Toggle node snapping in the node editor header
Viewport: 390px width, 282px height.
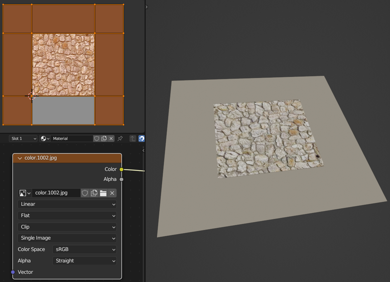click(x=141, y=139)
